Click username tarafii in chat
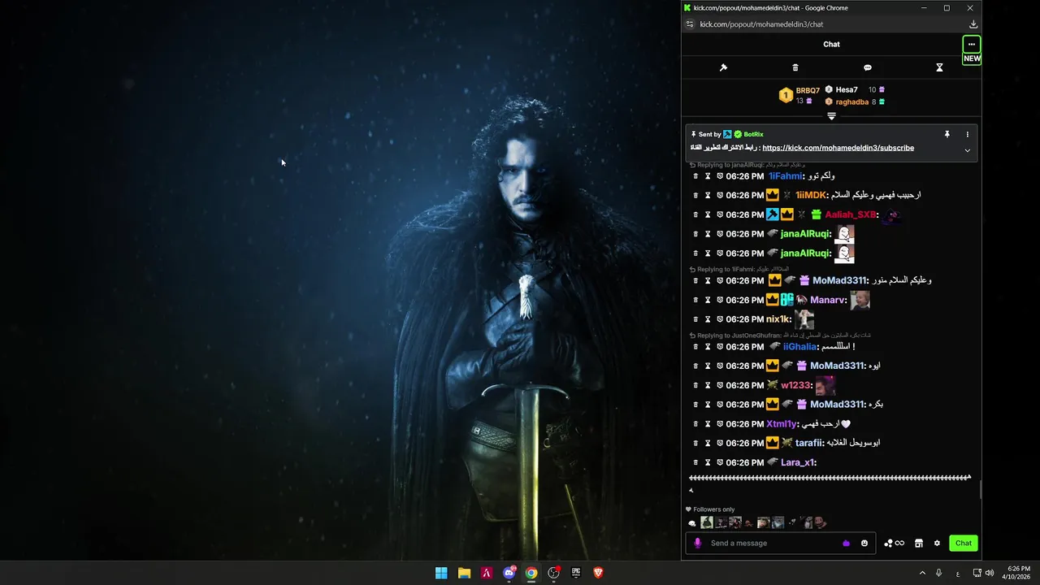Screen dimensions: 1040x585 [808, 443]
